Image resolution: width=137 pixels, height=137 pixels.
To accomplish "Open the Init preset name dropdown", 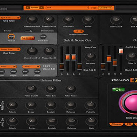I will click(67, 8).
